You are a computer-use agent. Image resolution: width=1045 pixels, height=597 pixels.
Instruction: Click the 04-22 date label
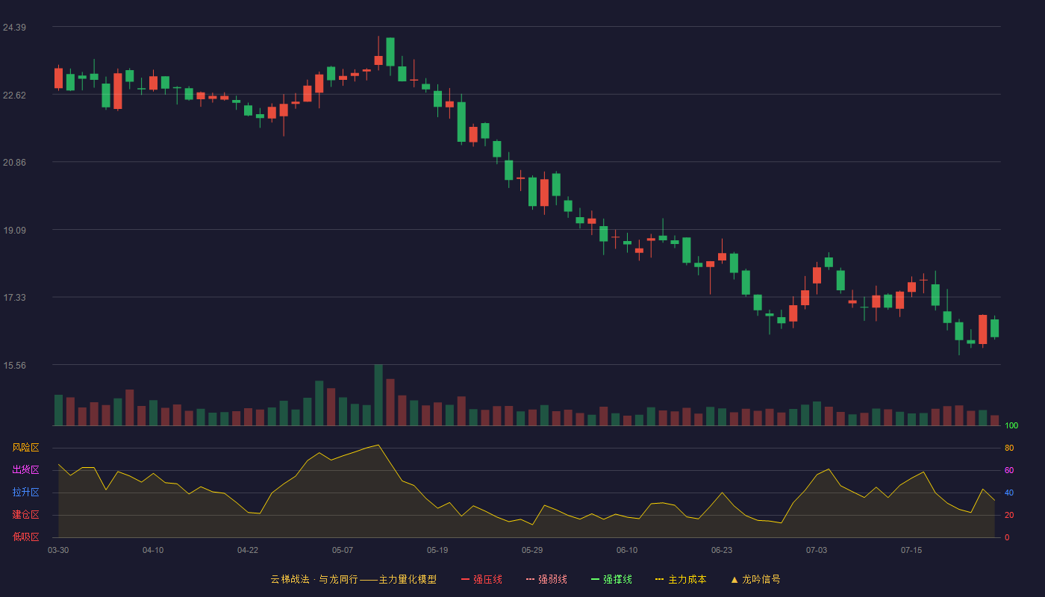tap(248, 550)
